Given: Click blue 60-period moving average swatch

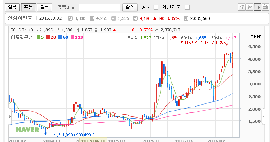Looking at the screenshot, I should [x=60, y=37].
